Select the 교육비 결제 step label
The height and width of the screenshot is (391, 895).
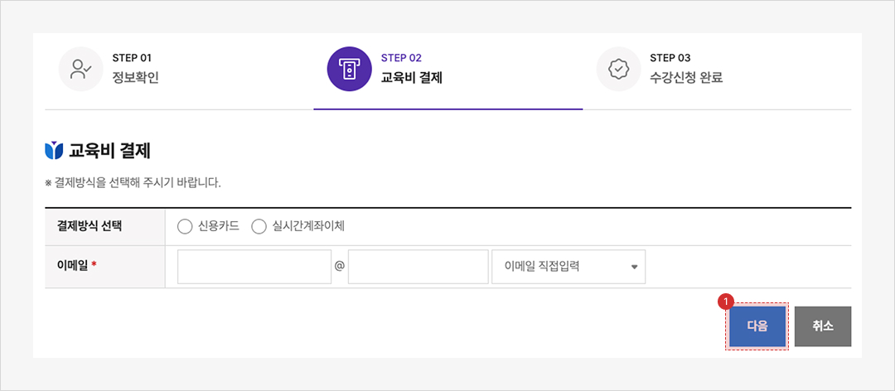(411, 78)
